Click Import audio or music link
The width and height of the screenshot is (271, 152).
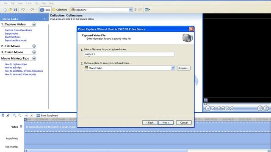(x=16, y=41)
